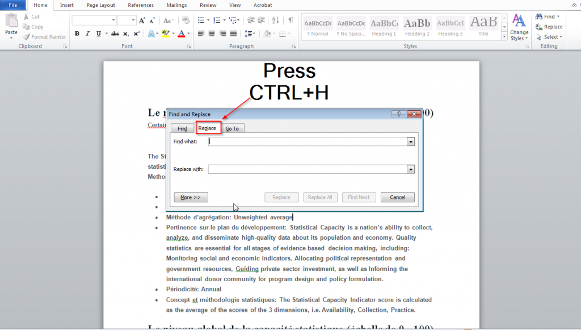This screenshot has width=581, height=330.
Task: Decrease paragraph indent
Action: tap(251, 20)
